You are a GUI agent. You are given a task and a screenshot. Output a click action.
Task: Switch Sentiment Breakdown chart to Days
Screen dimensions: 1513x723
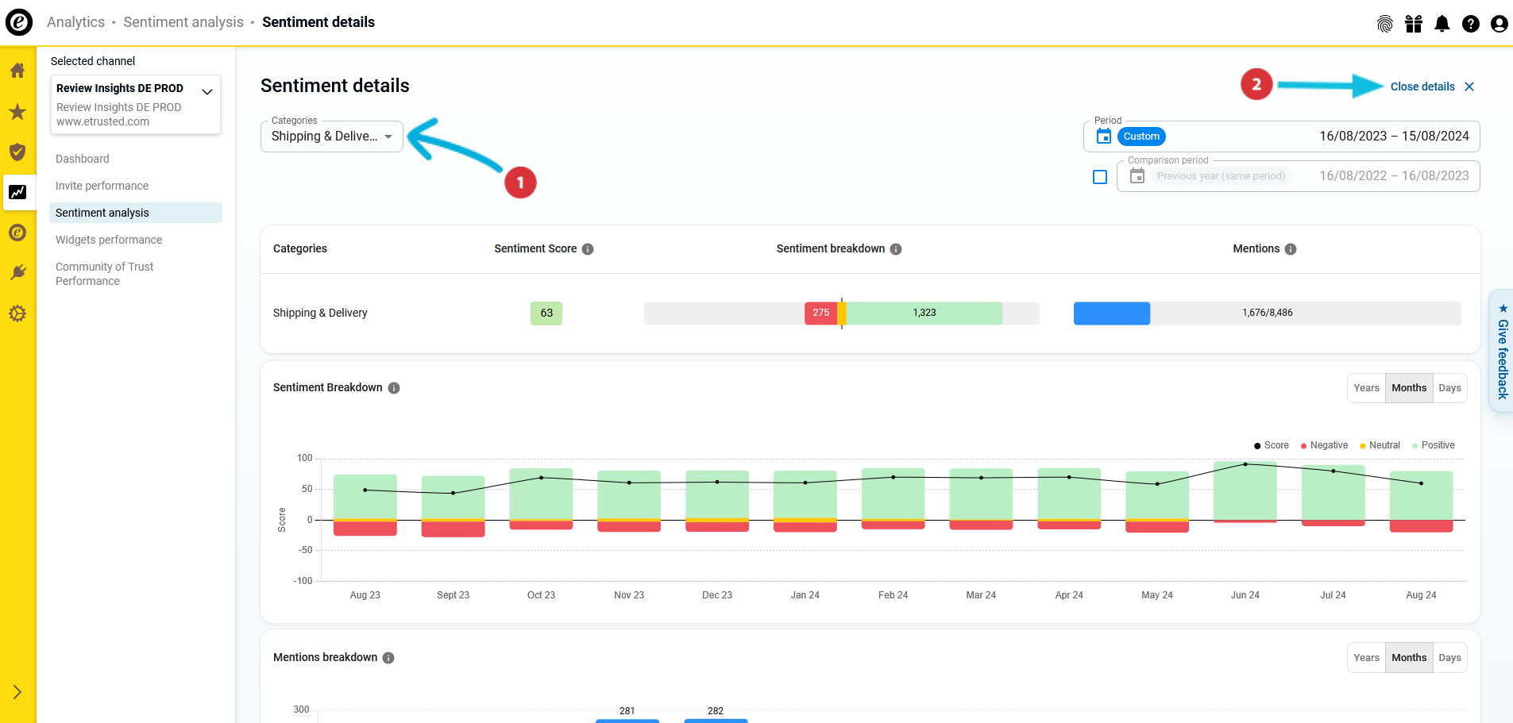1449,388
